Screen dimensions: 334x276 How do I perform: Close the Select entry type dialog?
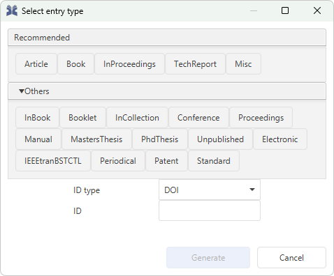tap(317, 10)
